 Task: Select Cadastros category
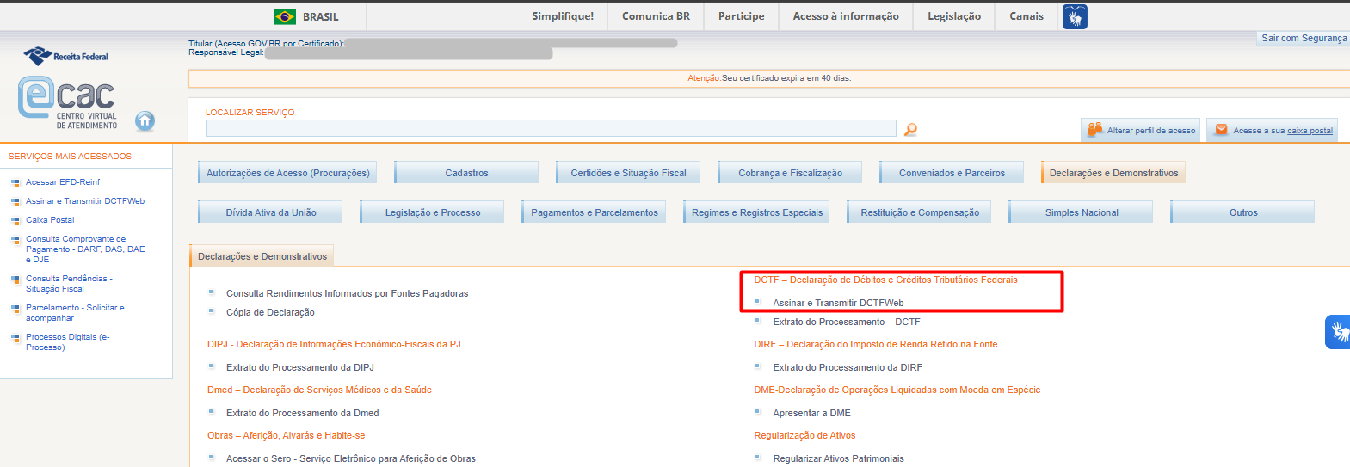tap(466, 173)
